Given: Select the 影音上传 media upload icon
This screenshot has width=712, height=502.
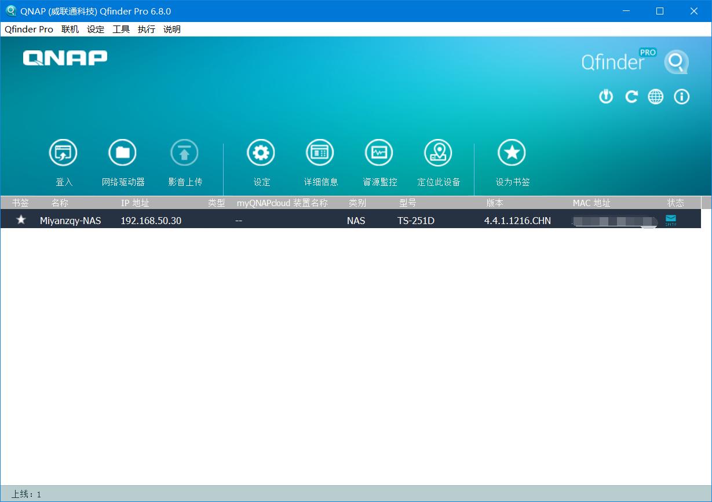Looking at the screenshot, I should point(184,152).
